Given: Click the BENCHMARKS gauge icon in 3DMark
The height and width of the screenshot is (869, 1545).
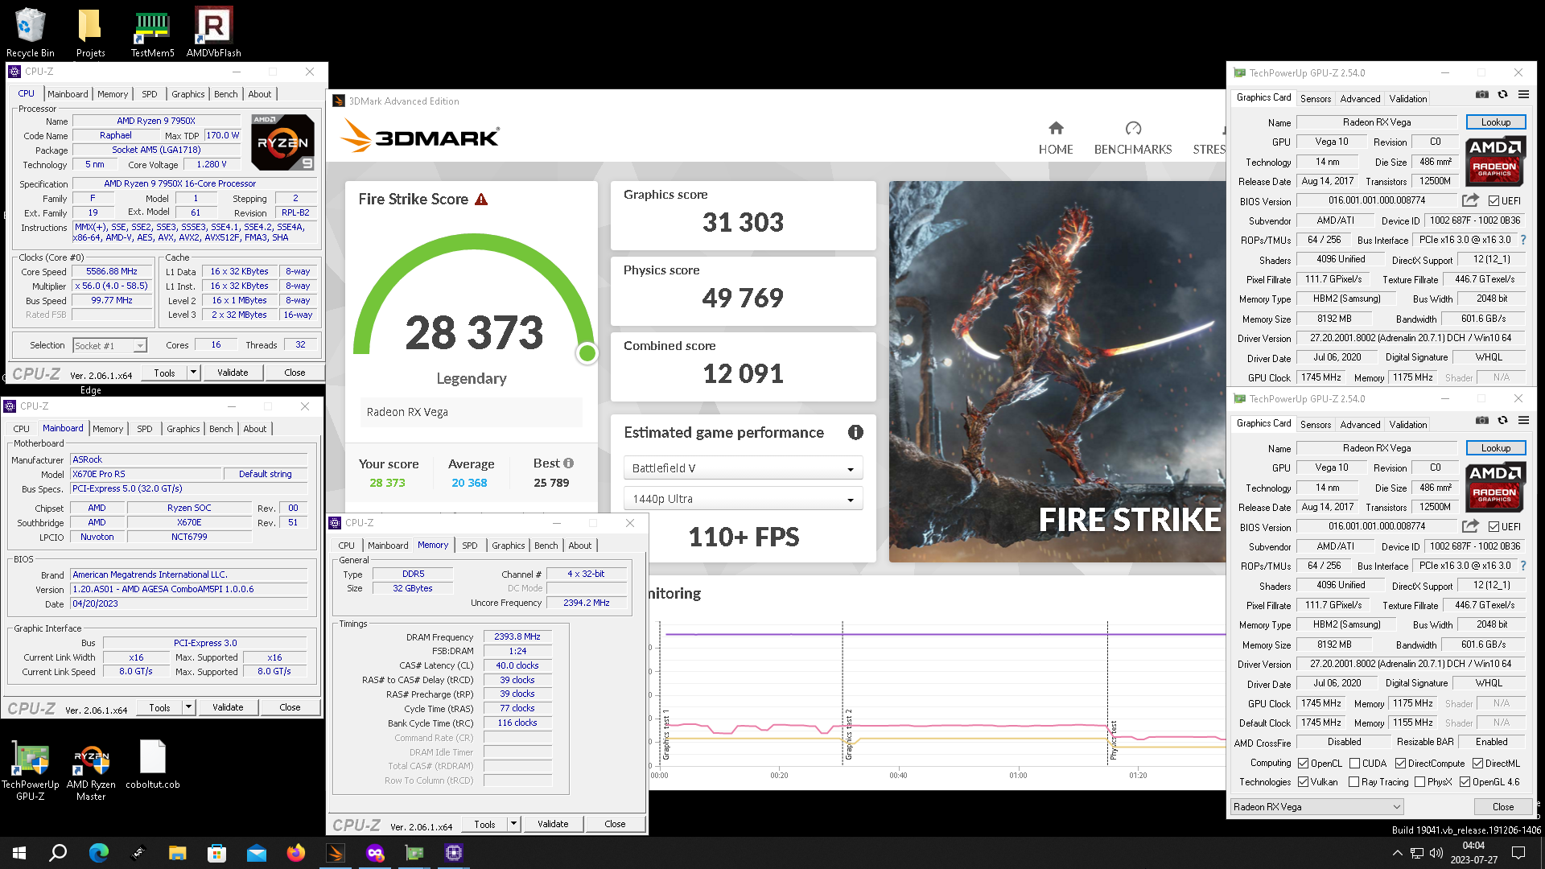Looking at the screenshot, I should tap(1133, 128).
